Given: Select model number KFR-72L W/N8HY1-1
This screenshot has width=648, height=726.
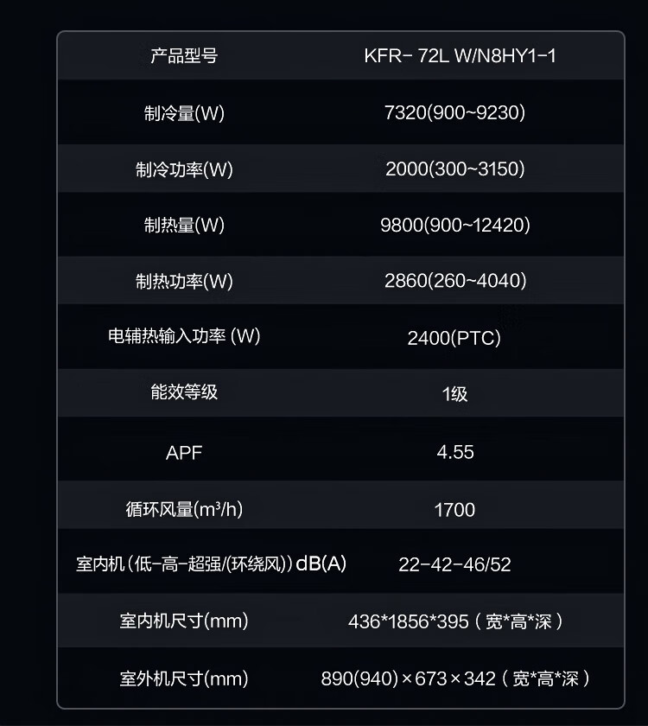Looking at the screenshot, I should click(x=460, y=56).
